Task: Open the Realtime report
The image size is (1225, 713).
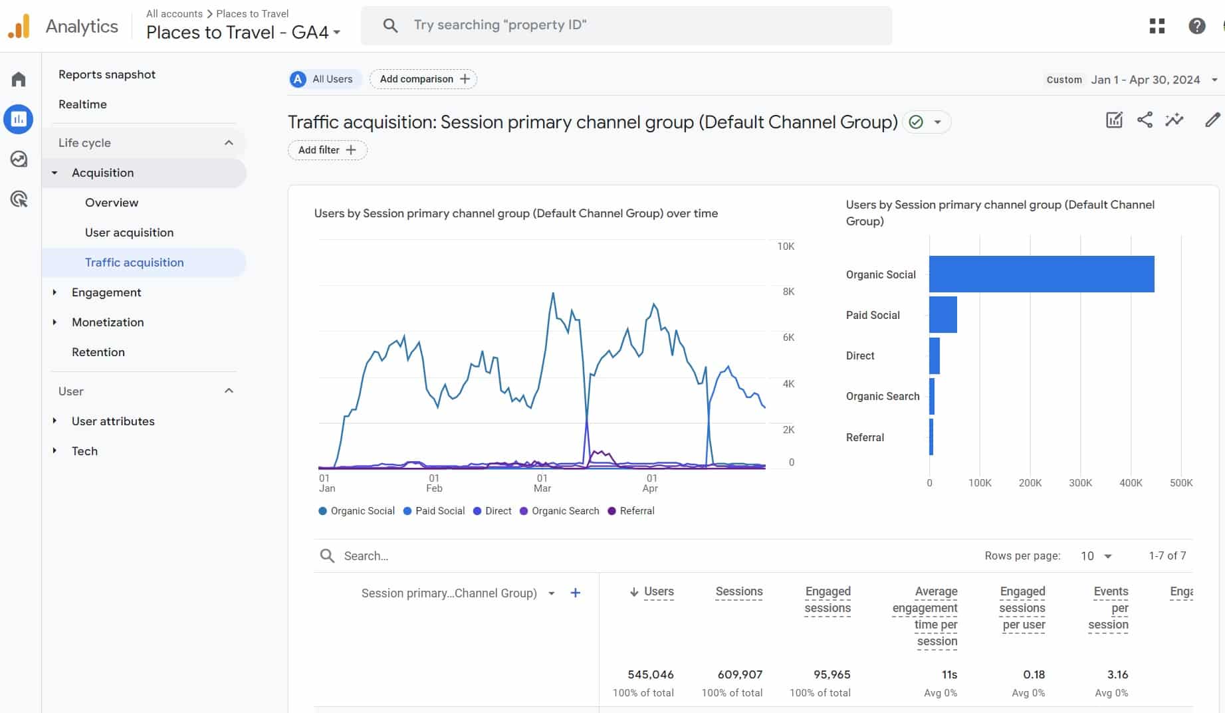Action: pyautogui.click(x=82, y=104)
